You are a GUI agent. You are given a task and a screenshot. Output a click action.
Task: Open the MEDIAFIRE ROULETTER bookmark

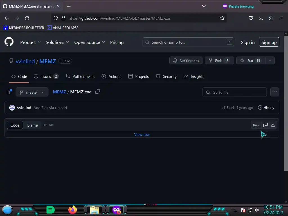pyautogui.click(x=24, y=28)
